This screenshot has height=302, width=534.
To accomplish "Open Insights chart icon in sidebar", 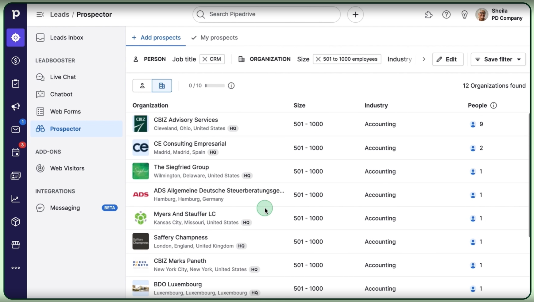I will coord(16,199).
